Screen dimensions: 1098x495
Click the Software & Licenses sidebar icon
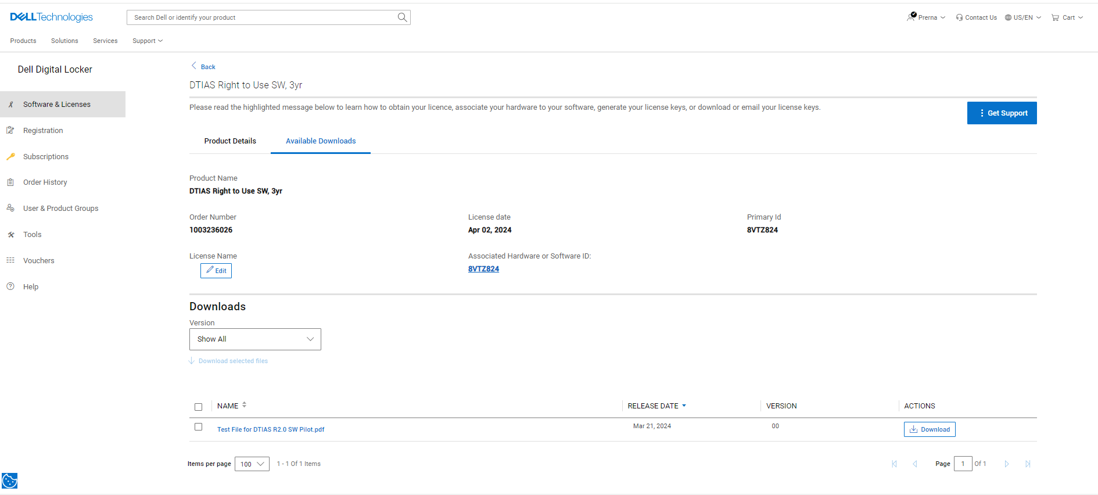10,105
